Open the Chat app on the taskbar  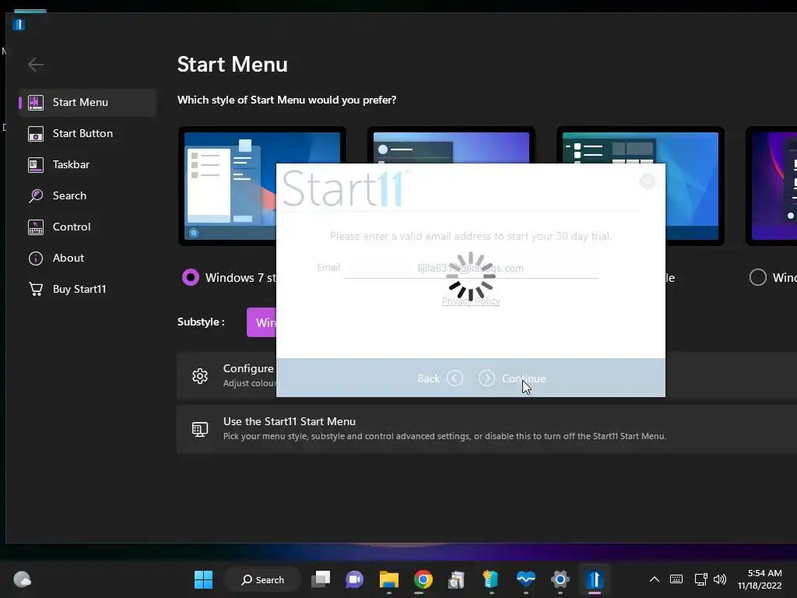point(354,579)
